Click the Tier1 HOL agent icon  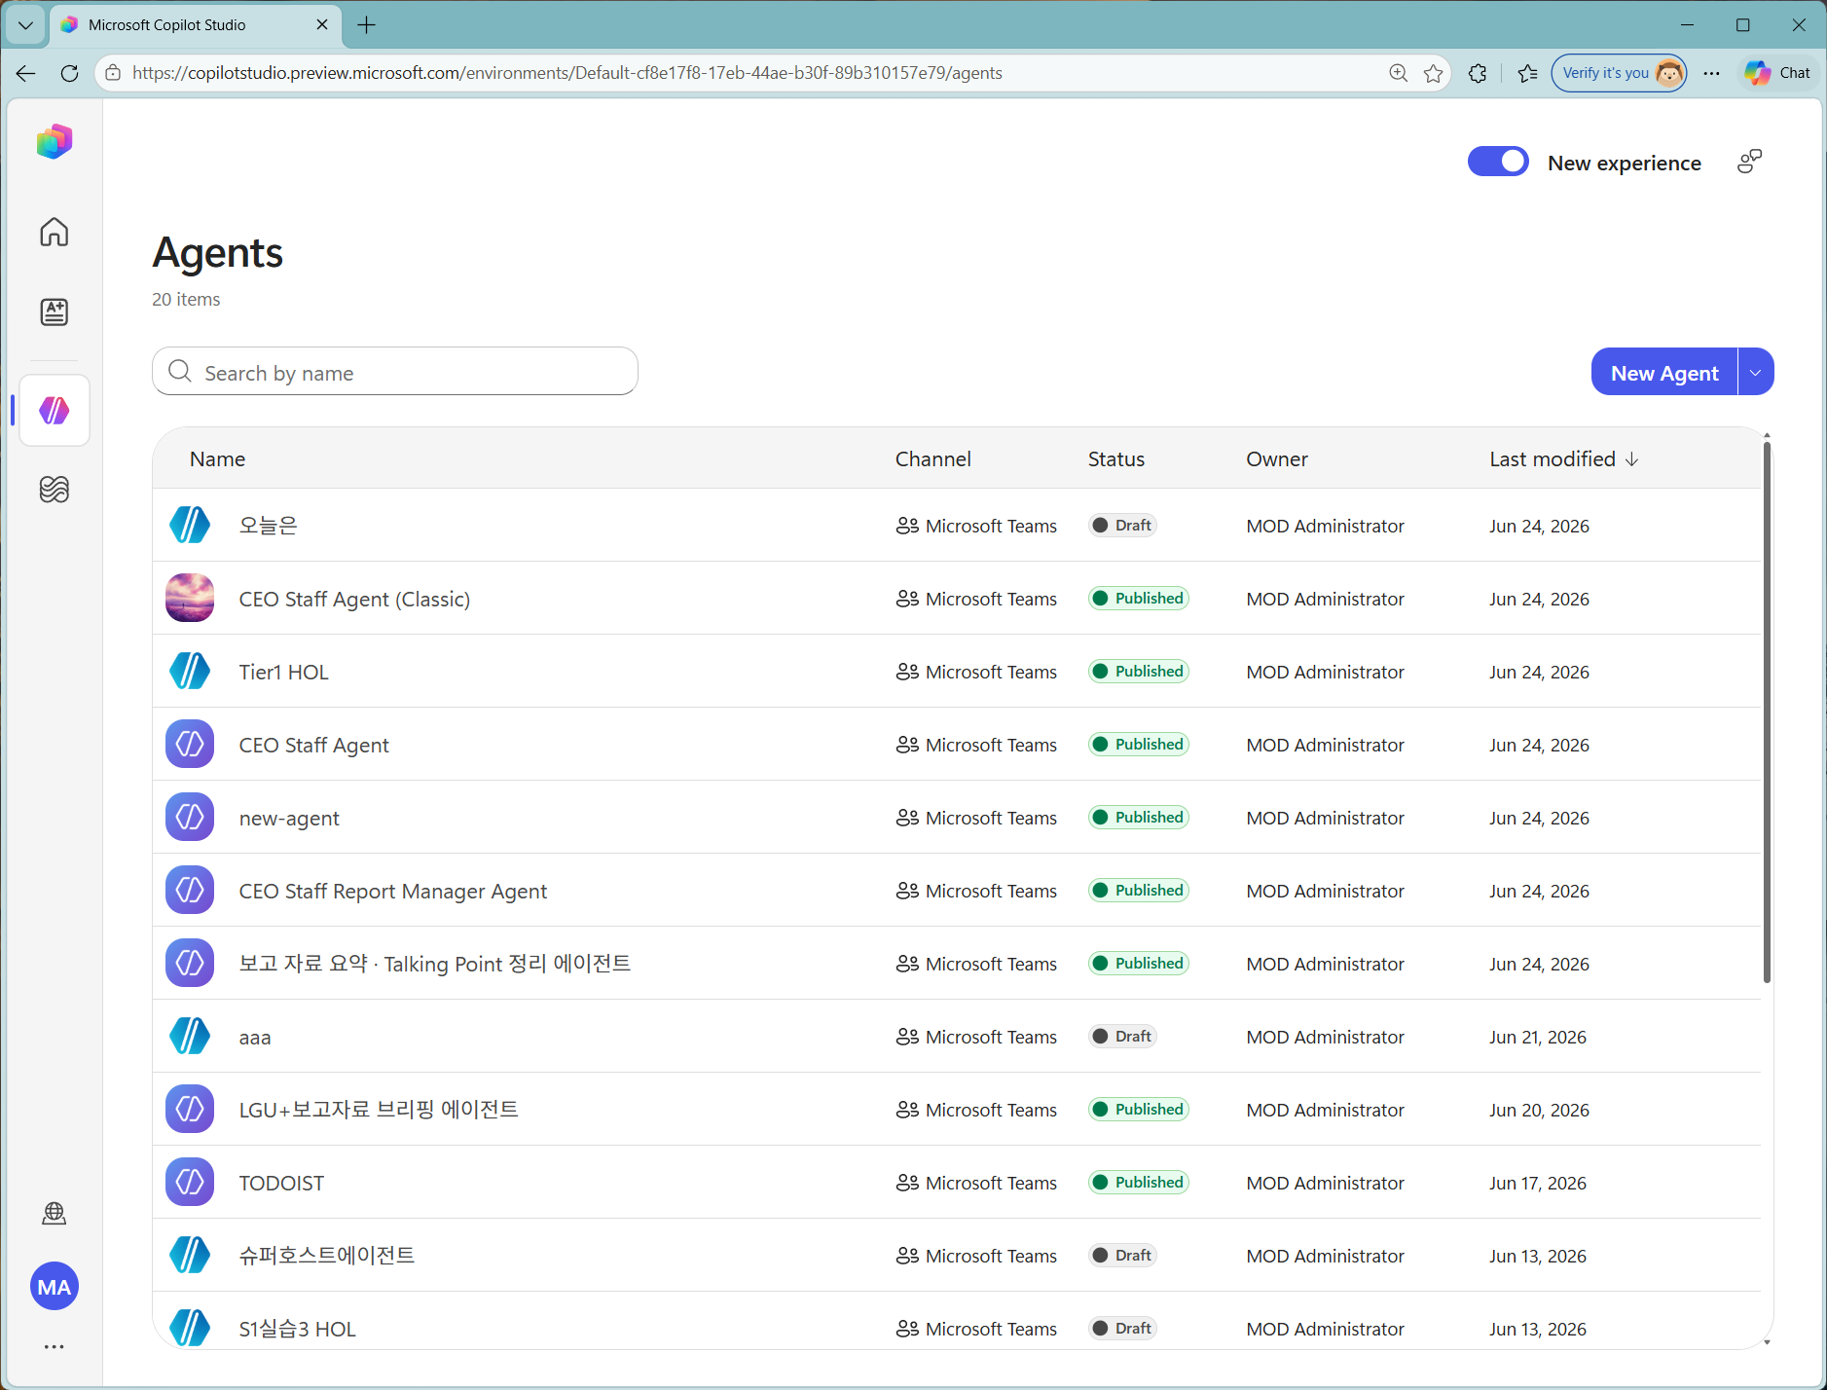[x=190, y=671]
